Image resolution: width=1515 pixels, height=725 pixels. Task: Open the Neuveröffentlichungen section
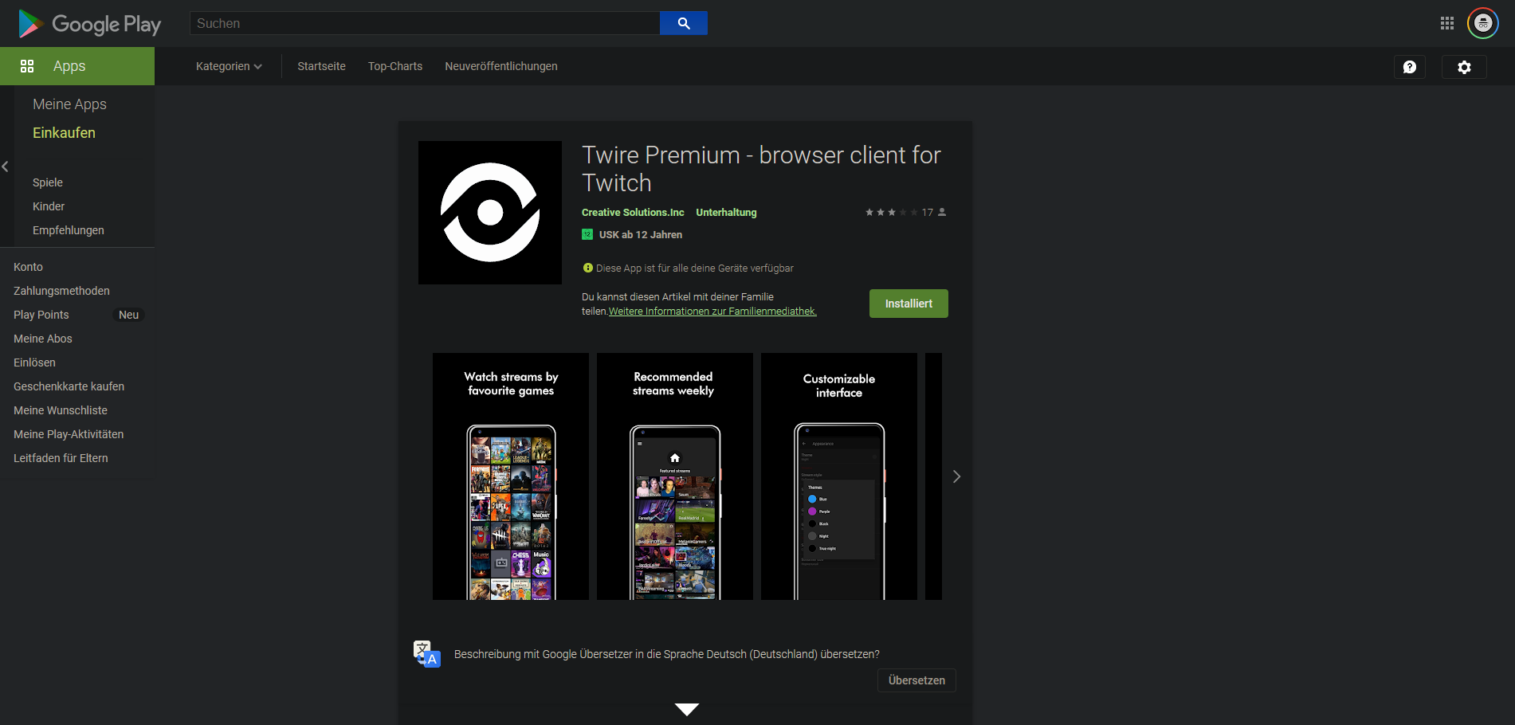click(500, 66)
